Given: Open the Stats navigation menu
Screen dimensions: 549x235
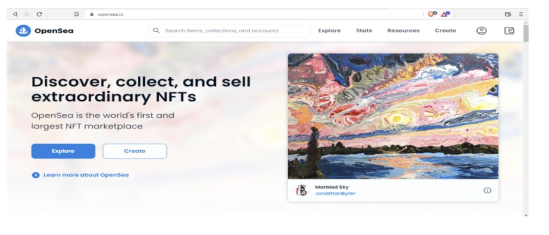Looking at the screenshot, I should [x=364, y=30].
